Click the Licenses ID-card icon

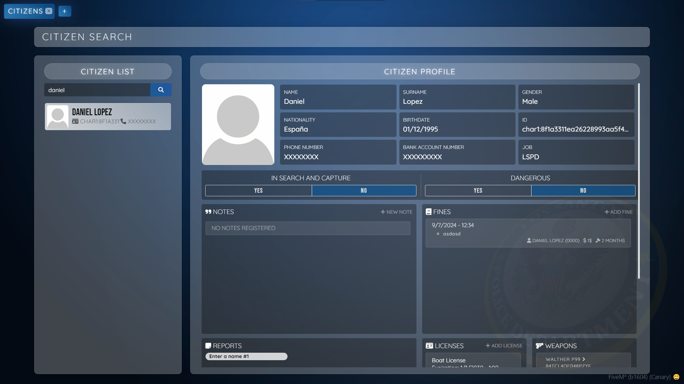(x=429, y=346)
